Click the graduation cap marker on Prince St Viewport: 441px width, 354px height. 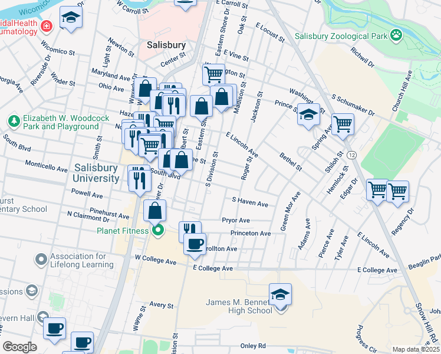coord(308,116)
